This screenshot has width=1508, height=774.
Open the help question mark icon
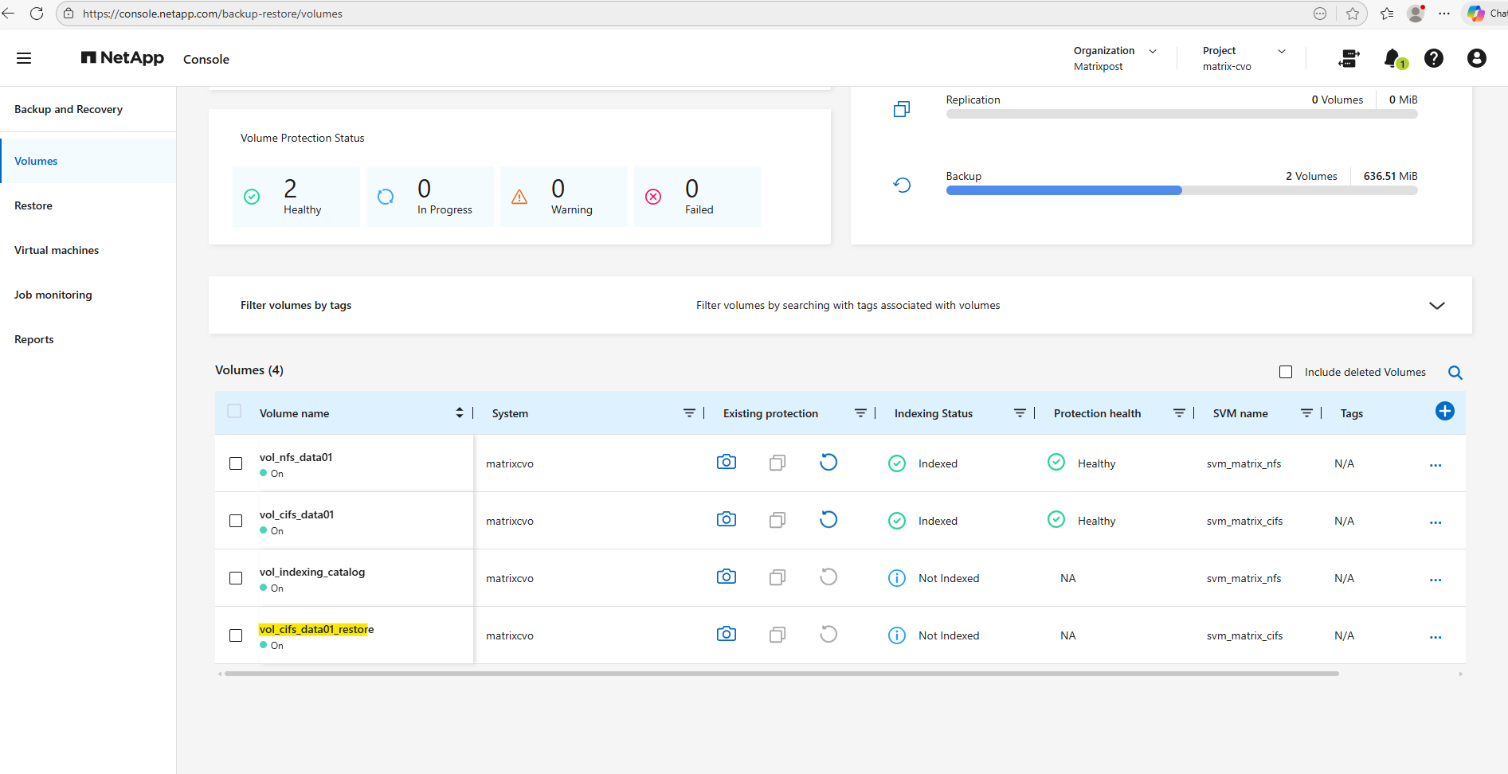pyautogui.click(x=1434, y=58)
